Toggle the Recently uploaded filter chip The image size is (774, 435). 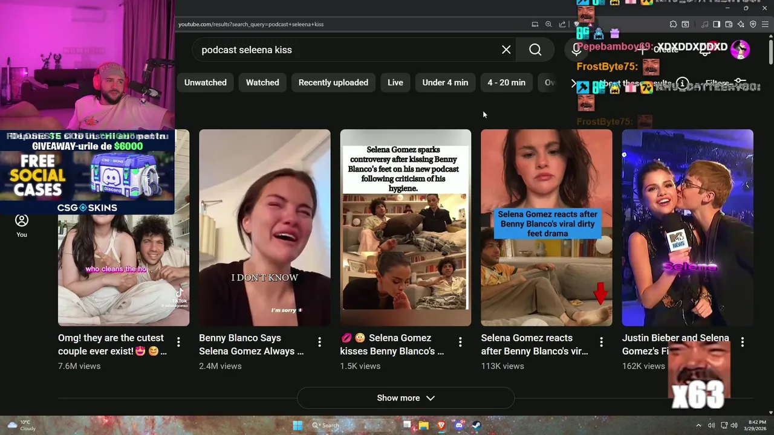(x=333, y=82)
